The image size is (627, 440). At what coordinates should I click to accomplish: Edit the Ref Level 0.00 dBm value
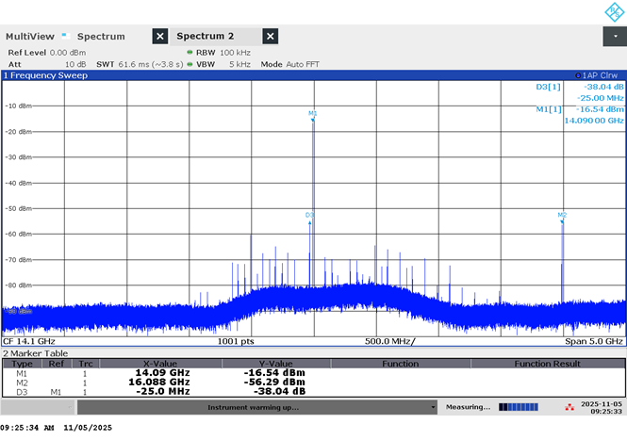pyautogui.click(x=68, y=53)
